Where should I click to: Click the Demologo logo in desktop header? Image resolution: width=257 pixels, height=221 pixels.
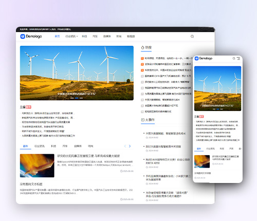(x=31, y=36)
